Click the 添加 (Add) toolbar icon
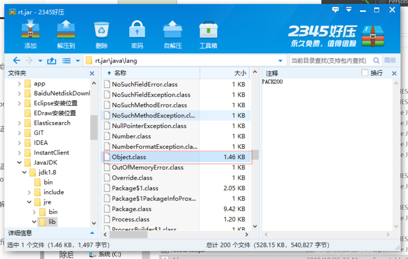The height and width of the screenshot is (259, 408). (30, 29)
